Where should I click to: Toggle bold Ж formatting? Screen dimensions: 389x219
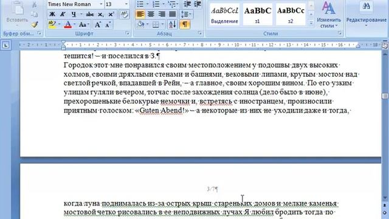[52, 14]
